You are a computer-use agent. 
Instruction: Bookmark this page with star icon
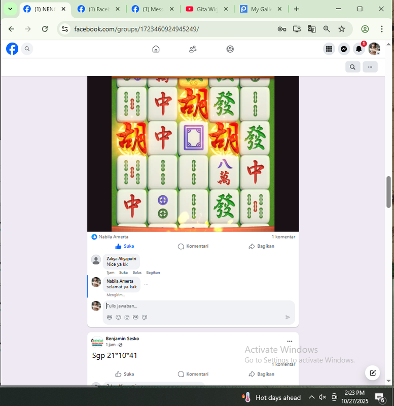point(342,29)
